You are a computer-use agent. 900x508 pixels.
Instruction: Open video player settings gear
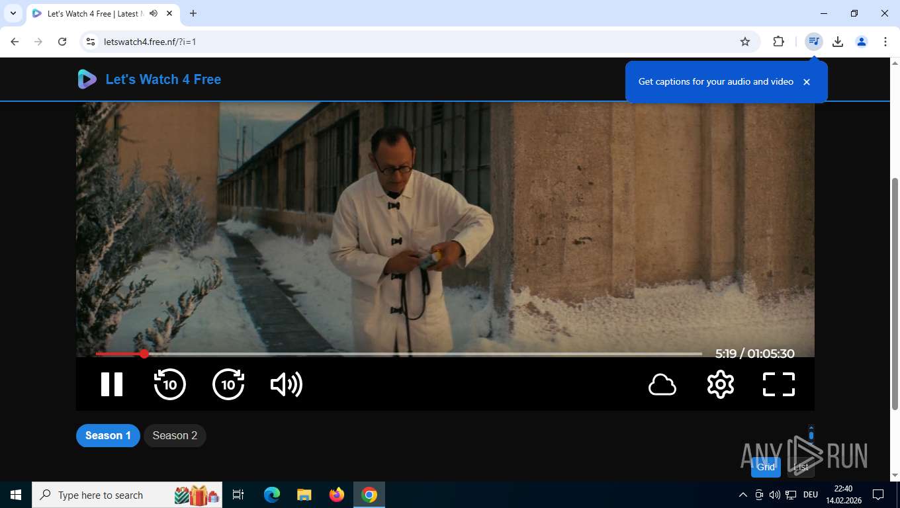[x=721, y=384]
